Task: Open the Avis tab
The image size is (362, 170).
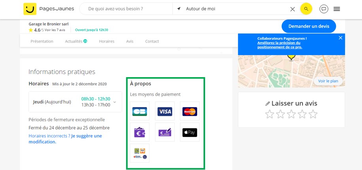Action: (x=130, y=41)
